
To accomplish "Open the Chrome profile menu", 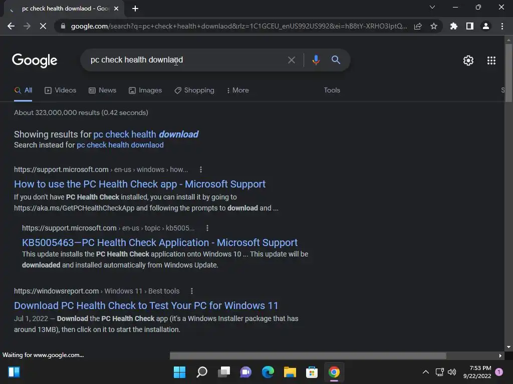I will (x=486, y=26).
